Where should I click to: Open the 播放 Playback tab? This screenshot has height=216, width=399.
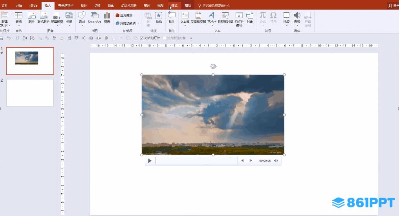point(188,5)
